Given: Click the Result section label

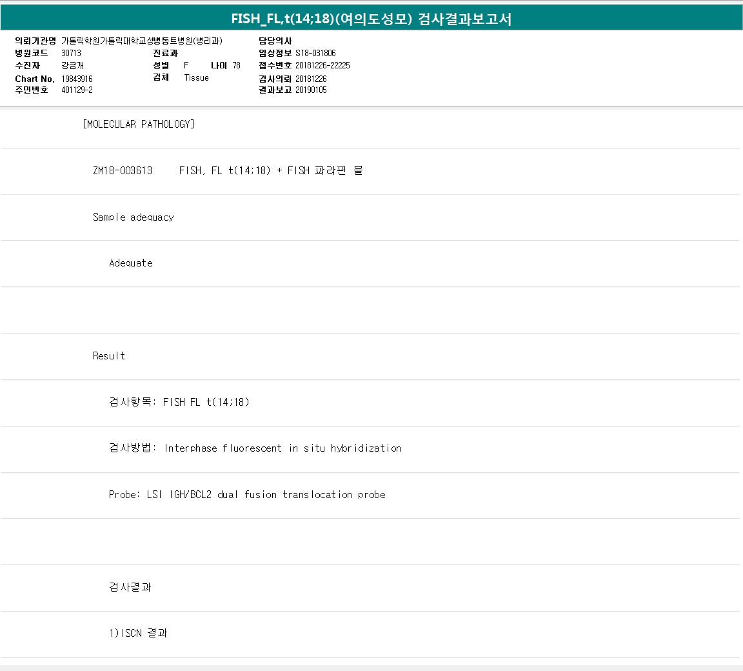Looking at the screenshot, I should [108, 356].
